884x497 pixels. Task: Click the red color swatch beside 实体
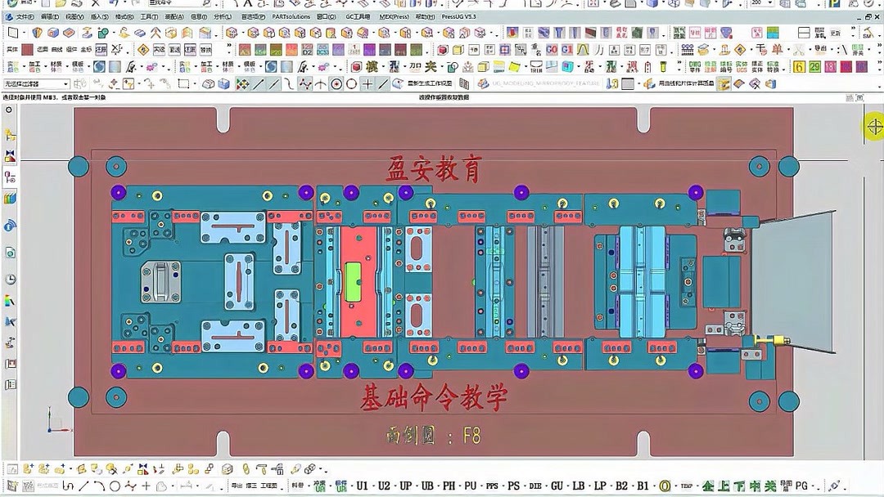(25, 49)
